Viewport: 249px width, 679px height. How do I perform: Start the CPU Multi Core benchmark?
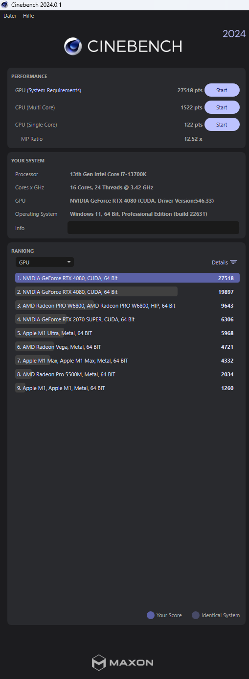pos(222,107)
